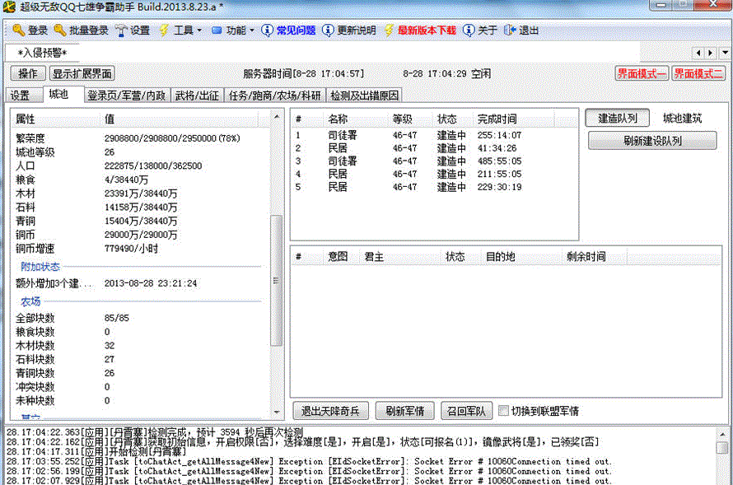Viewport: 733px width, 485px height.
Task: Click the 剩余时间 column header
Action: tap(594, 257)
